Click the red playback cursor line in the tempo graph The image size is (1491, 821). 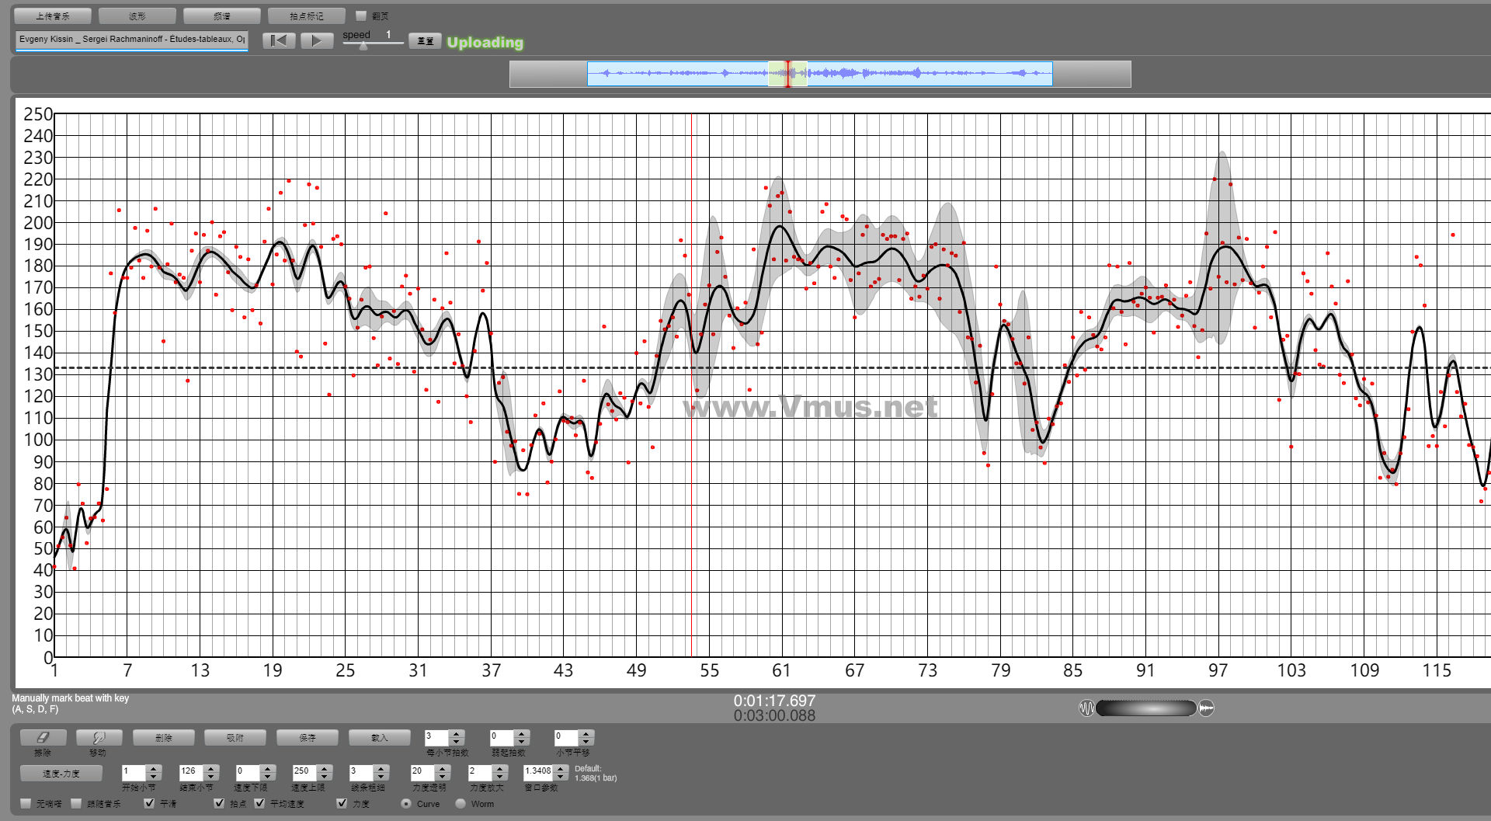pos(691,384)
